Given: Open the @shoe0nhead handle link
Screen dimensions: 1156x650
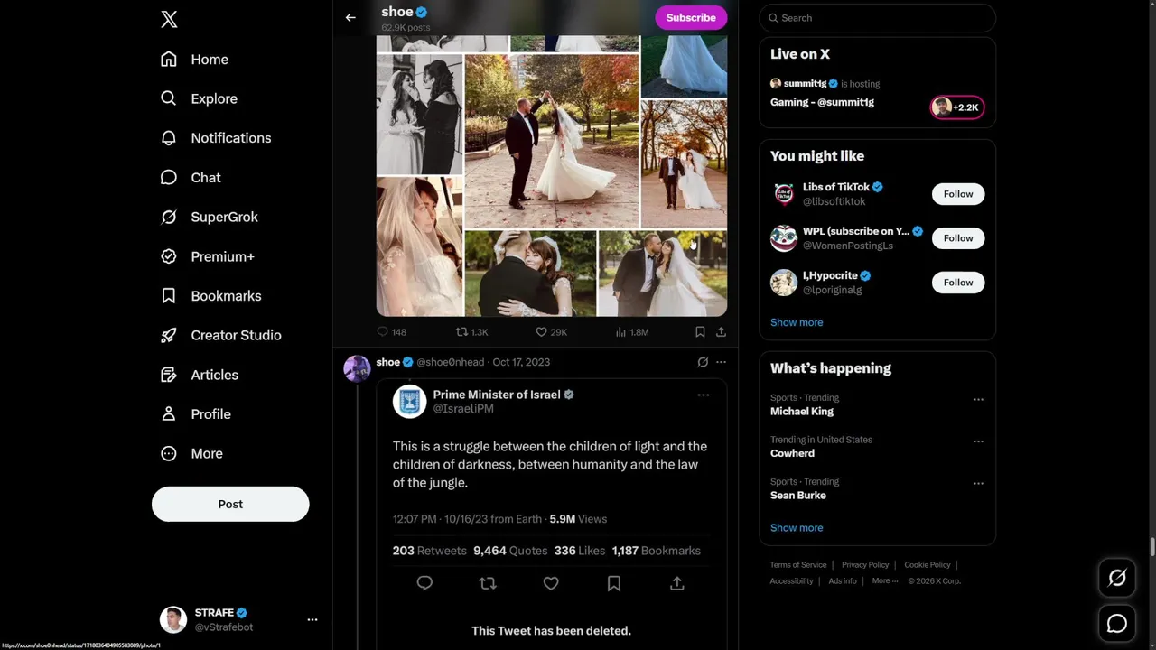Looking at the screenshot, I should point(450,362).
